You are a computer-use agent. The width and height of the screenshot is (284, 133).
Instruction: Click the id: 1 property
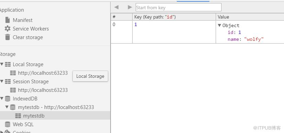tap(234, 32)
